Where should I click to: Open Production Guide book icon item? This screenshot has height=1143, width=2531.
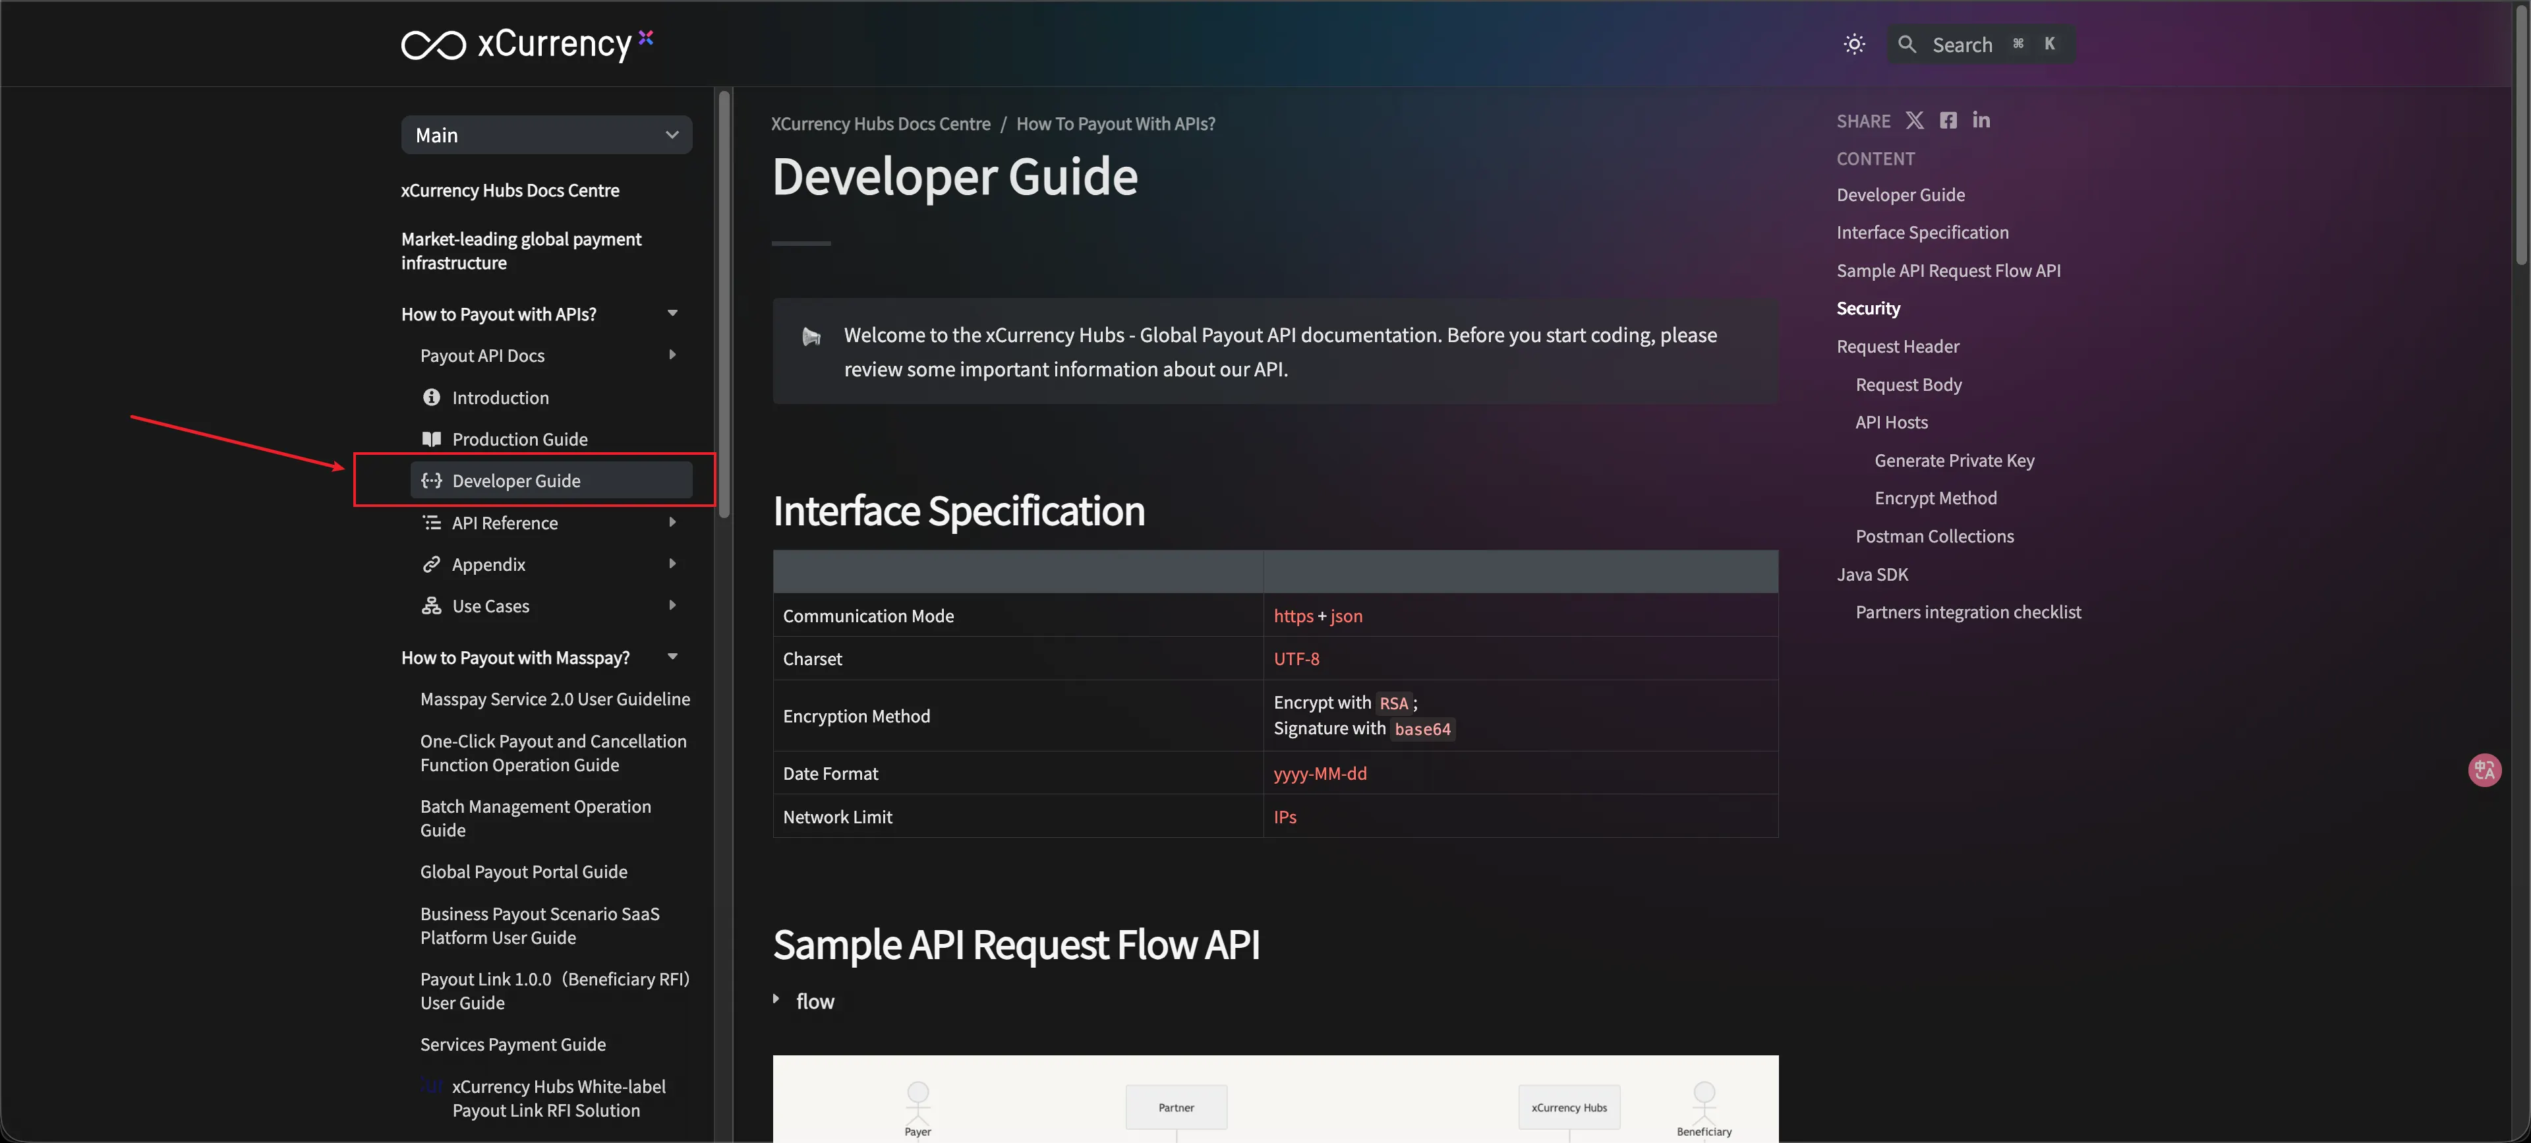(519, 438)
